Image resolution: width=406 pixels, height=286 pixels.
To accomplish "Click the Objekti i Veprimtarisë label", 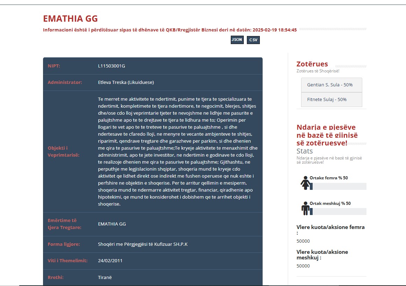I will [x=63, y=151].
